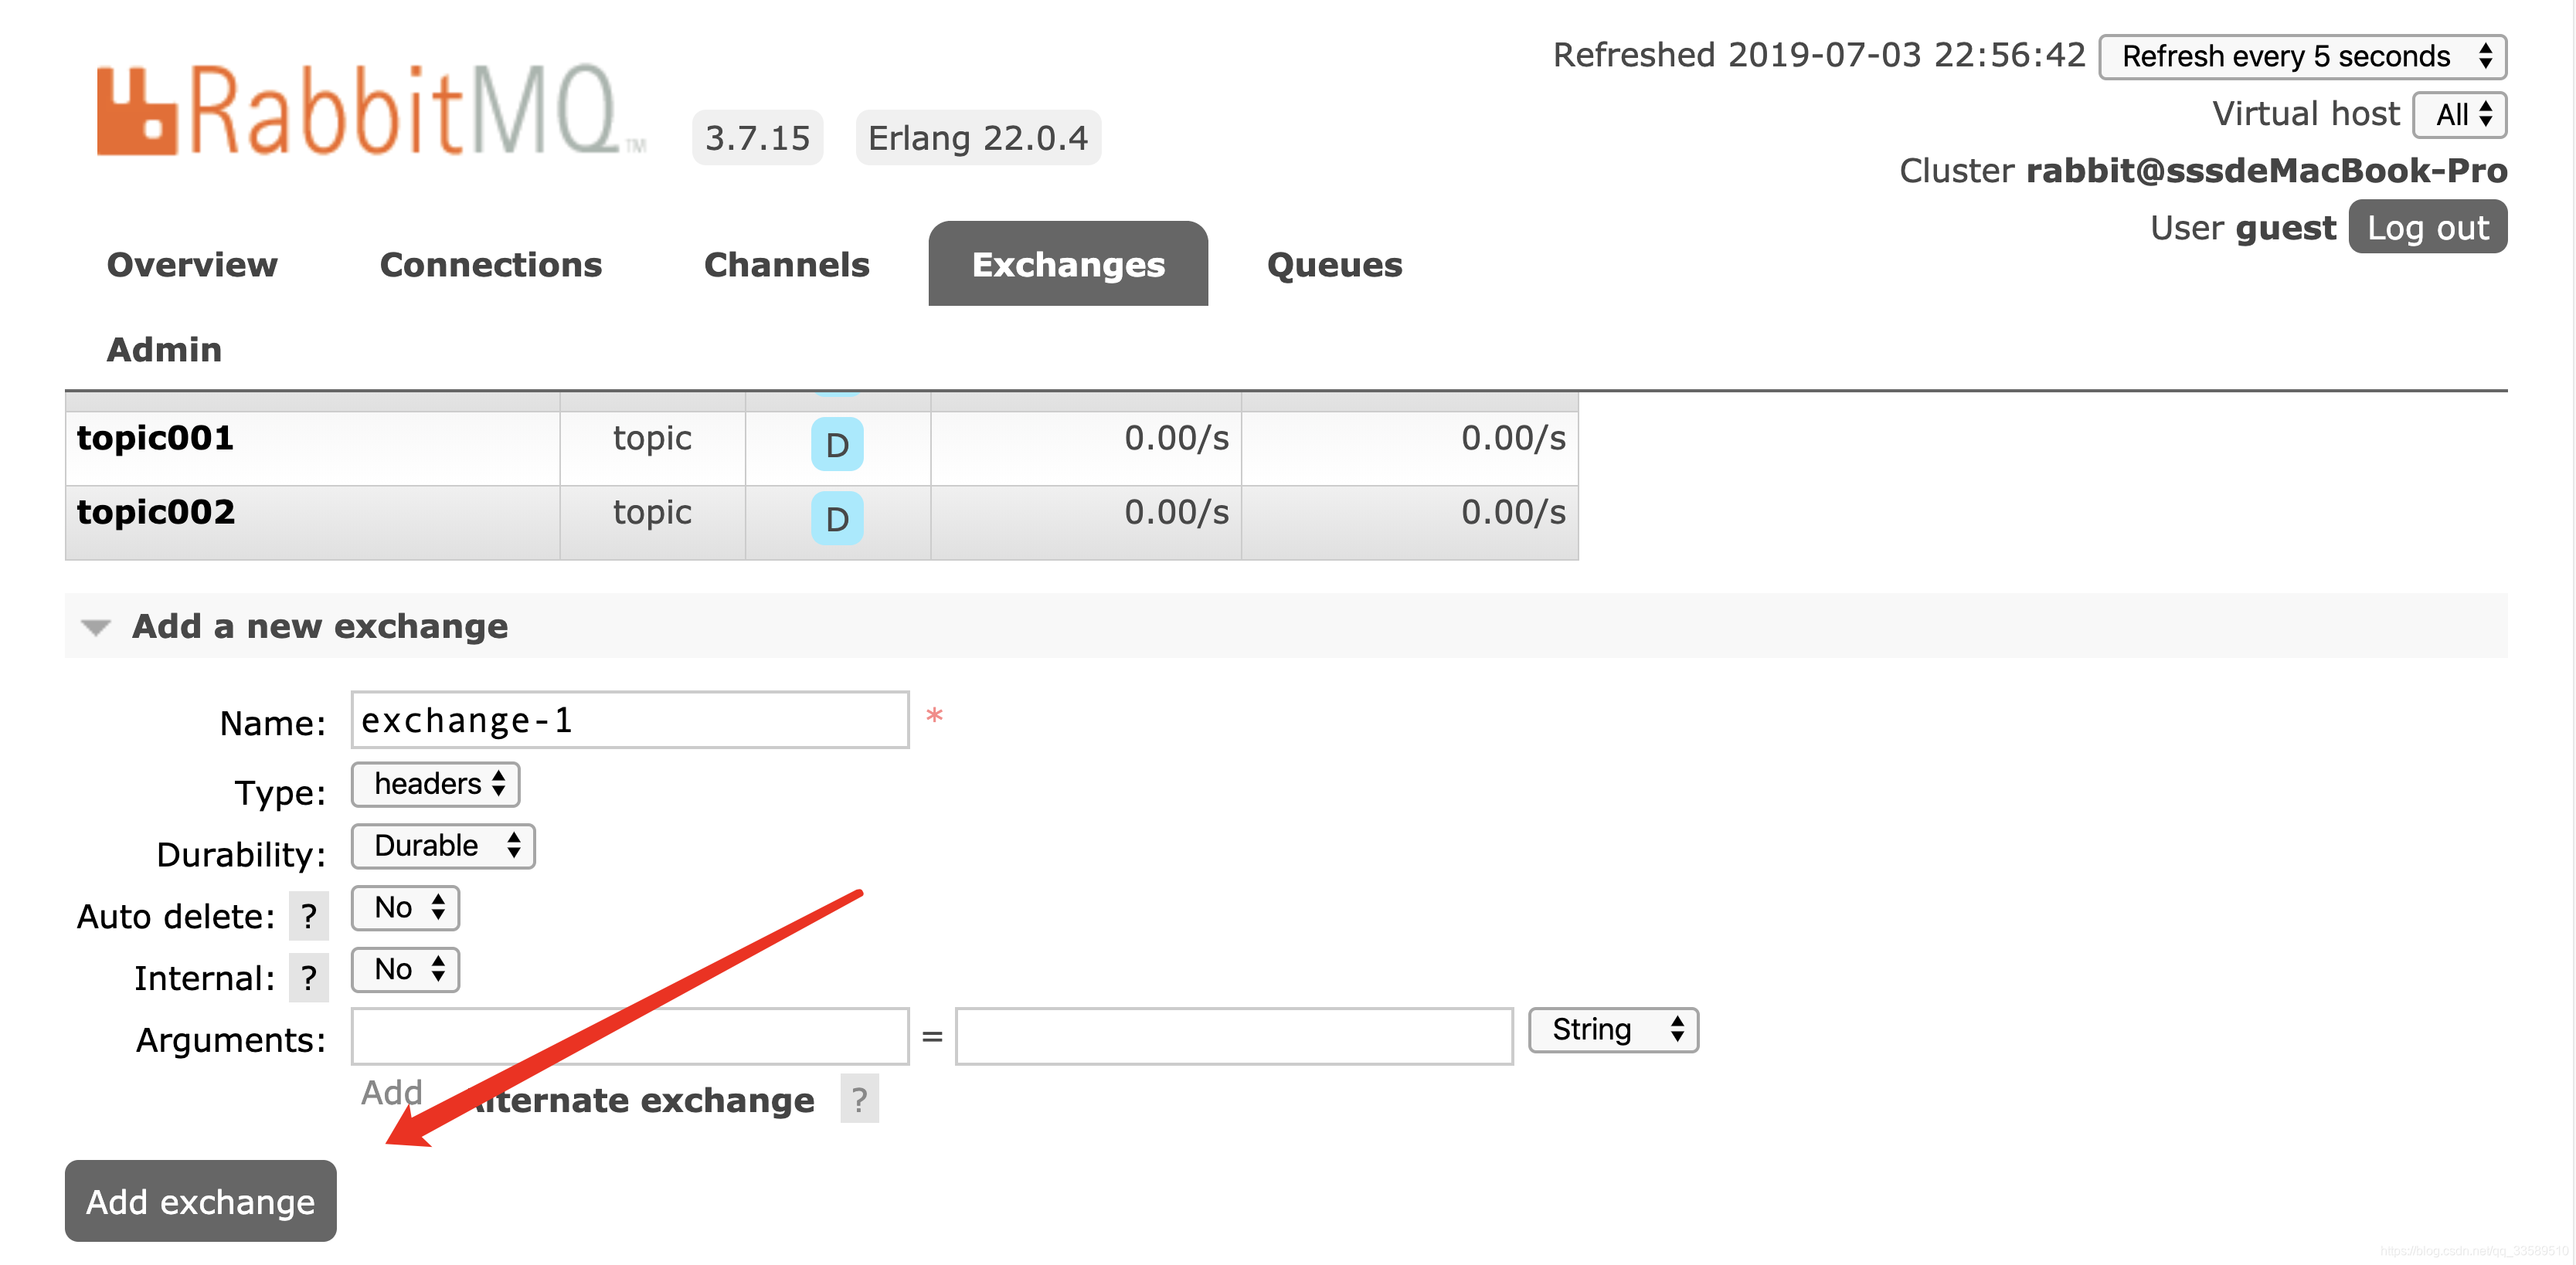The image size is (2576, 1265).
Task: Click the D durable badge for topic002
Action: coord(837,519)
